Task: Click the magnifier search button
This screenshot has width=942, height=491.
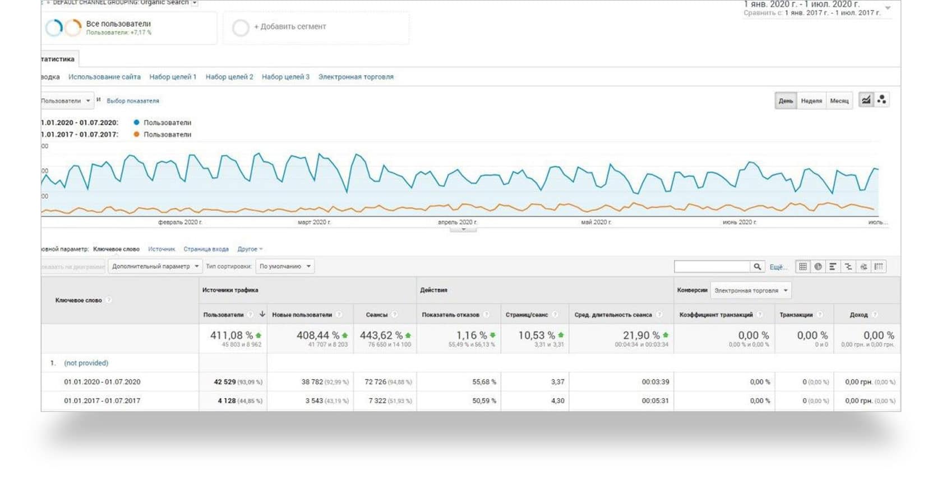Action: (x=757, y=266)
